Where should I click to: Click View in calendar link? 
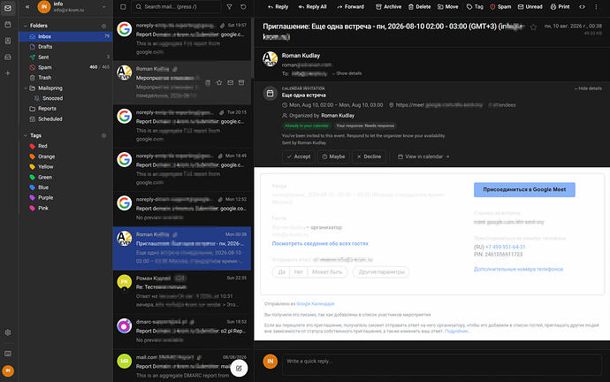pos(423,157)
